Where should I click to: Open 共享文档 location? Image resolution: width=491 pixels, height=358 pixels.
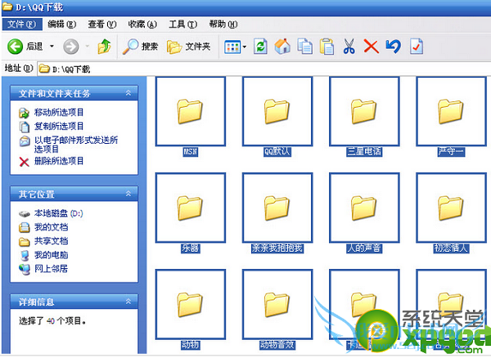(51, 241)
